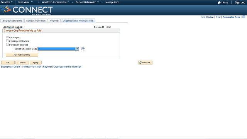Enable the Contingent Worker checkbox
Viewport: 247px width, 139px height.
click(x=7, y=41)
